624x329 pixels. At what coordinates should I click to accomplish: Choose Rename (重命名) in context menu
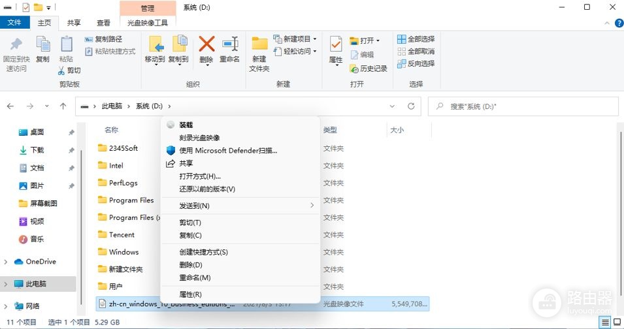coord(240,277)
